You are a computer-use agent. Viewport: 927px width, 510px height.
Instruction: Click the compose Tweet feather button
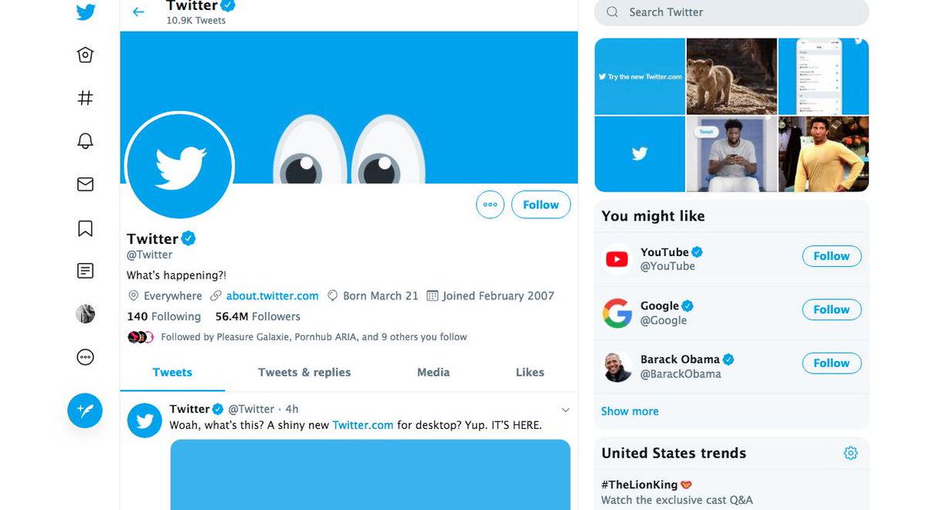(85, 410)
